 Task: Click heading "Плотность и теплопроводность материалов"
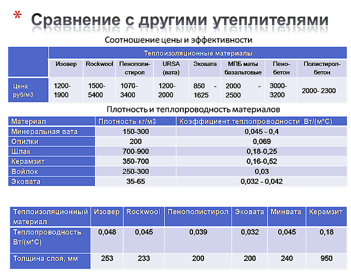(193, 110)
